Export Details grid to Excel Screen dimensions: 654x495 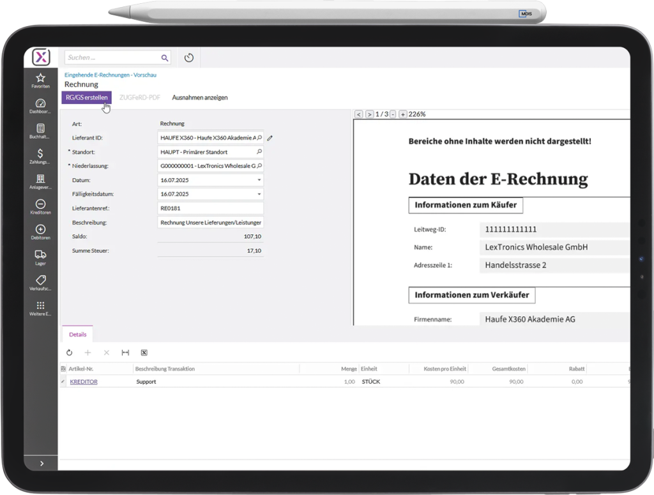click(144, 353)
